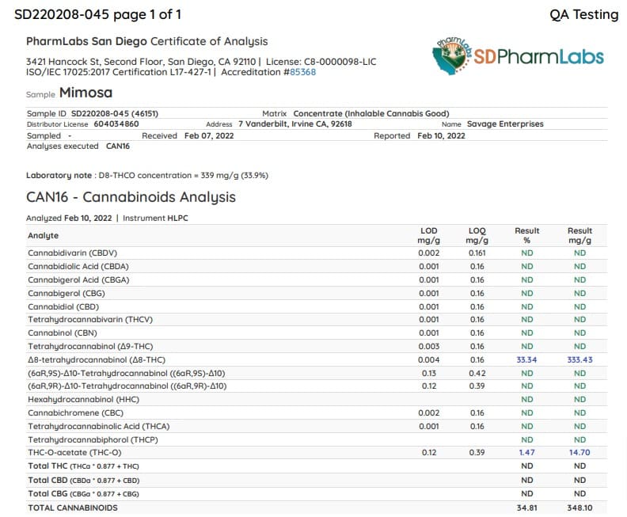Click the QA Testing header label
Viewport: 627px width, 517px height.
pyautogui.click(x=583, y=14)
